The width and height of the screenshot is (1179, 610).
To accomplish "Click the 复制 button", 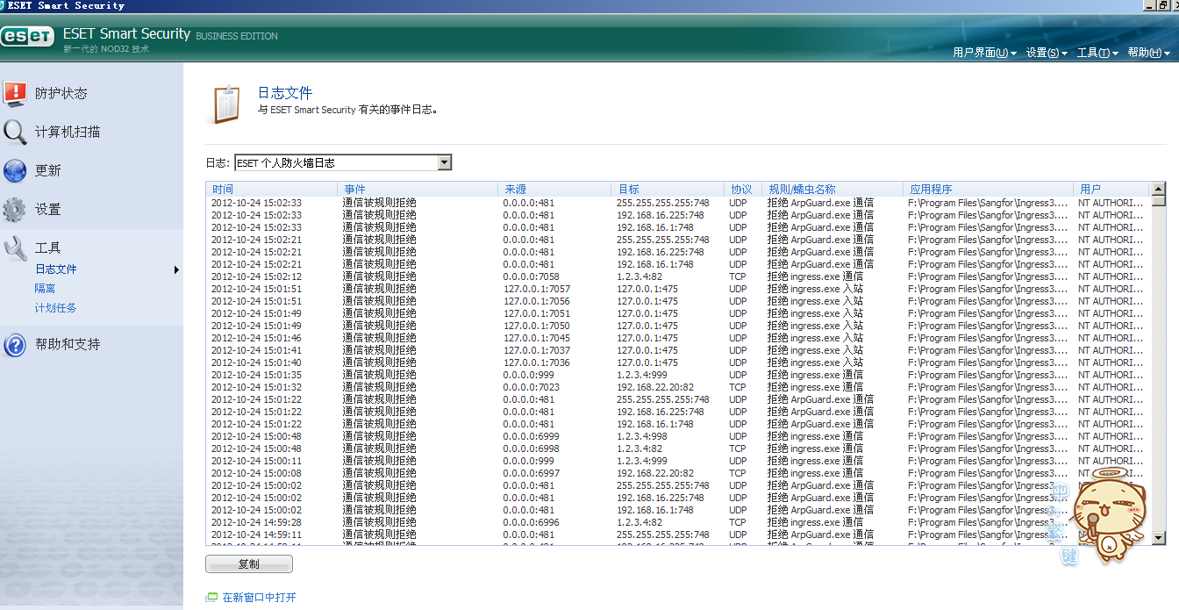I will pos(248,564).
